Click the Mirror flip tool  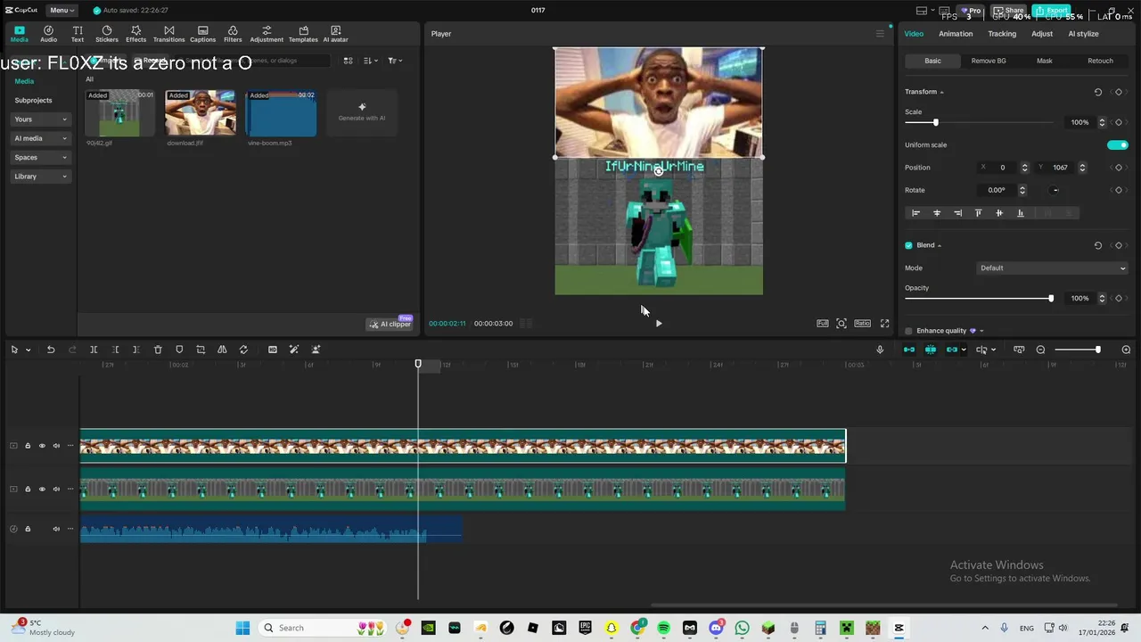pyautogui.click(x=222, y=350)
